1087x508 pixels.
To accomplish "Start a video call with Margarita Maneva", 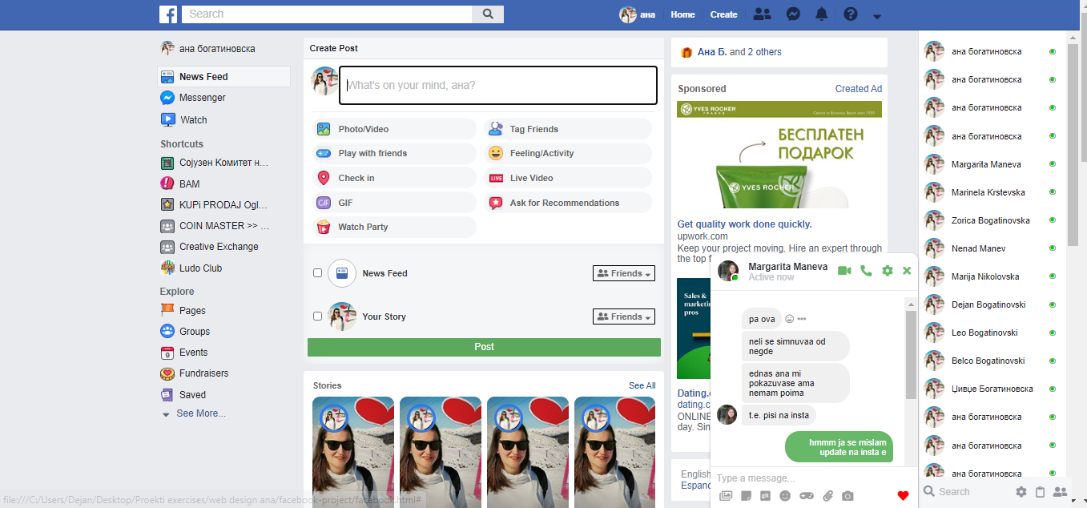I will pos(844,271).
